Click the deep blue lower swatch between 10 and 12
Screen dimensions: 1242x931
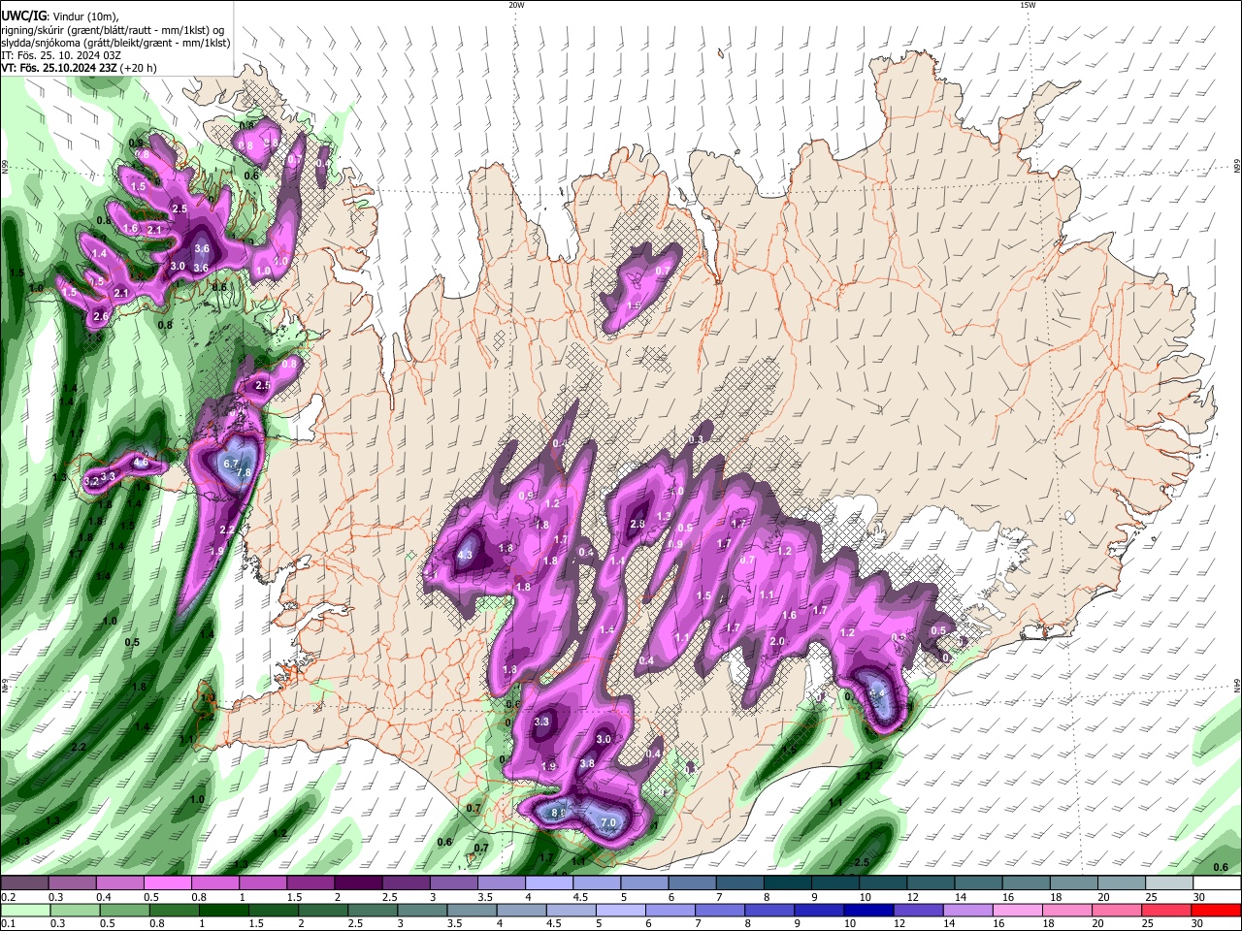[x=869, y=910]
